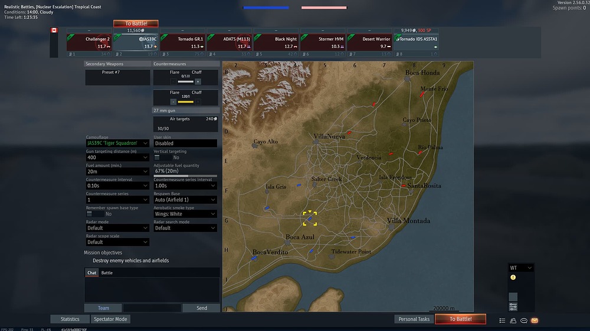Choose the Stormer HVM vehicle card

322,42
